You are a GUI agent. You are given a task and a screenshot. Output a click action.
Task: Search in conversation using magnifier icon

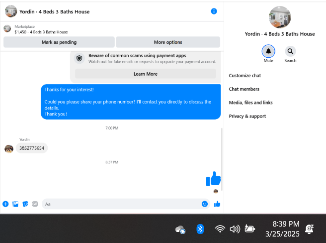(290, 51)
